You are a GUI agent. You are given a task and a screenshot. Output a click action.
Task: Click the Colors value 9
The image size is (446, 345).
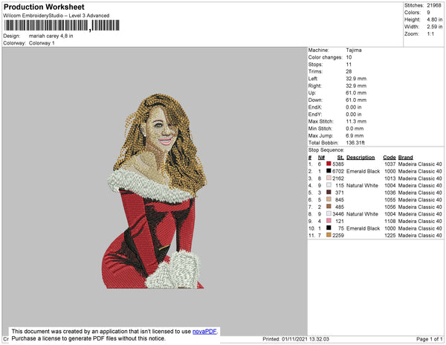pyautogui.click(x=428, y=13)
